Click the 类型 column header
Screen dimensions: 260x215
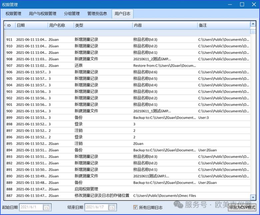pos(100,25)
